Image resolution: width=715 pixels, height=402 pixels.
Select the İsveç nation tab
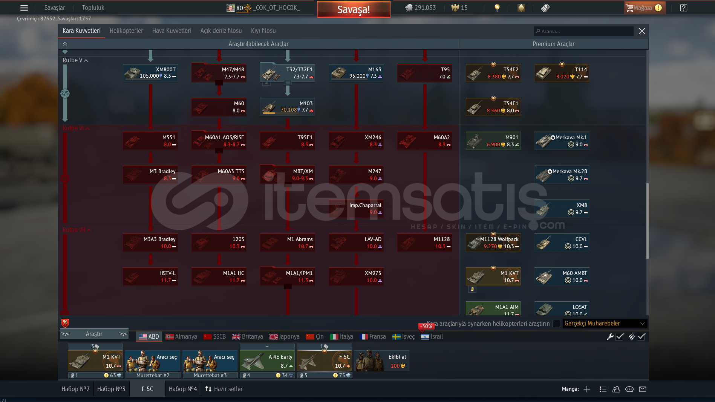(x=403, y=337)
